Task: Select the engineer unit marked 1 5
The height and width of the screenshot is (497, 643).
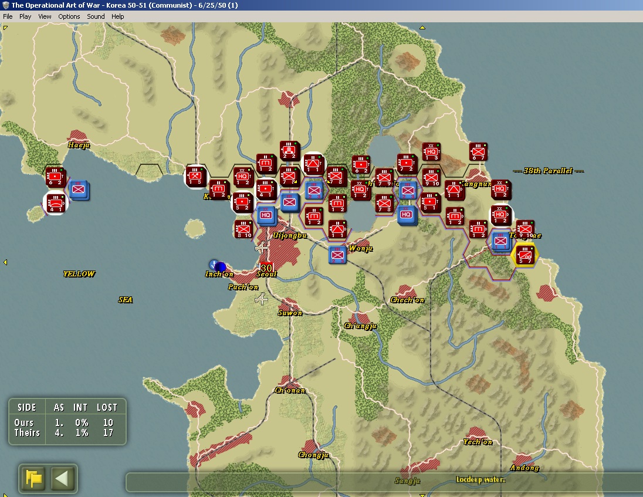Action: (195, 177)
